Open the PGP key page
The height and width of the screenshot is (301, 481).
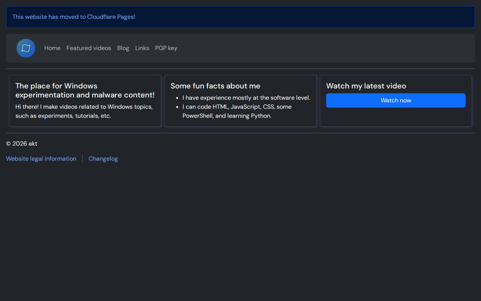pyautogui.click(x=166, y=48)
